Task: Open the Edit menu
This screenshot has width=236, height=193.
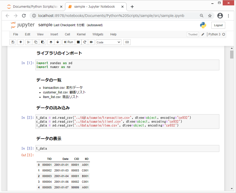Action: tap(27, 34)
